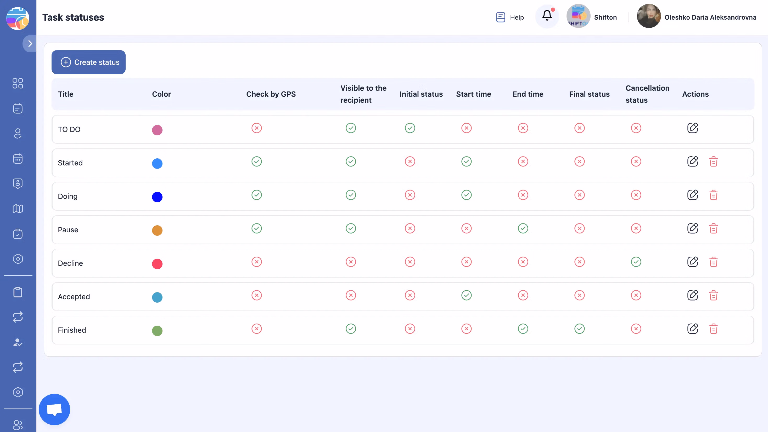Select the Calendar icon in the sidebar

[x=18, y=159]
